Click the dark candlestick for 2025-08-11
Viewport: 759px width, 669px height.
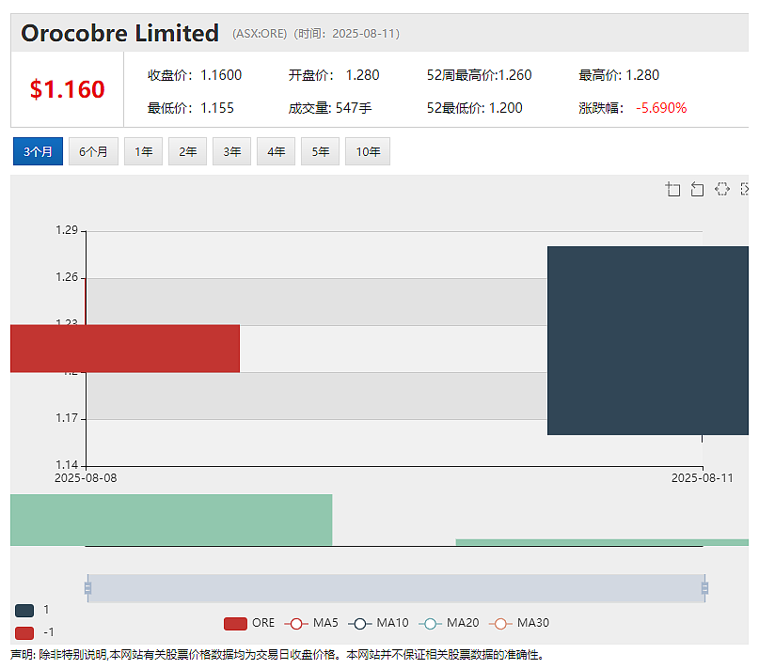648,340
